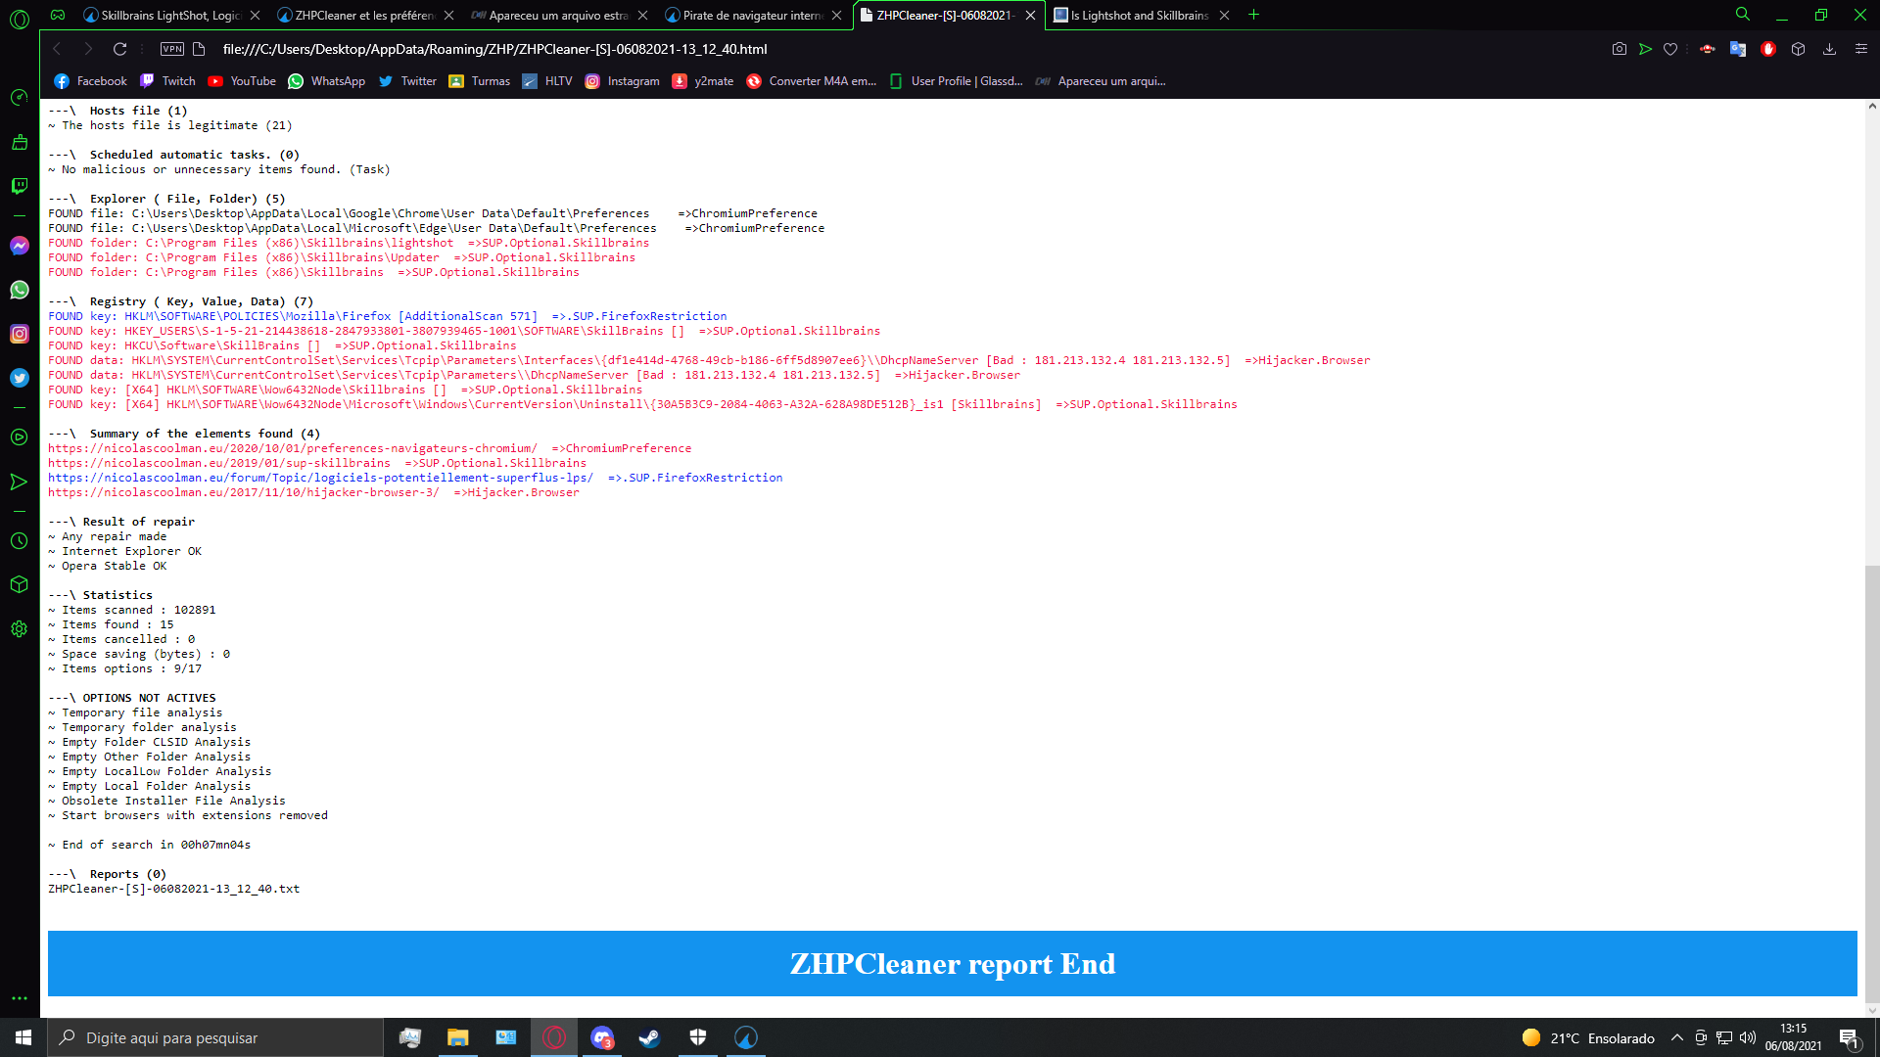
Task: Open Messenger panel in sidebar
Action: point(20,246)
